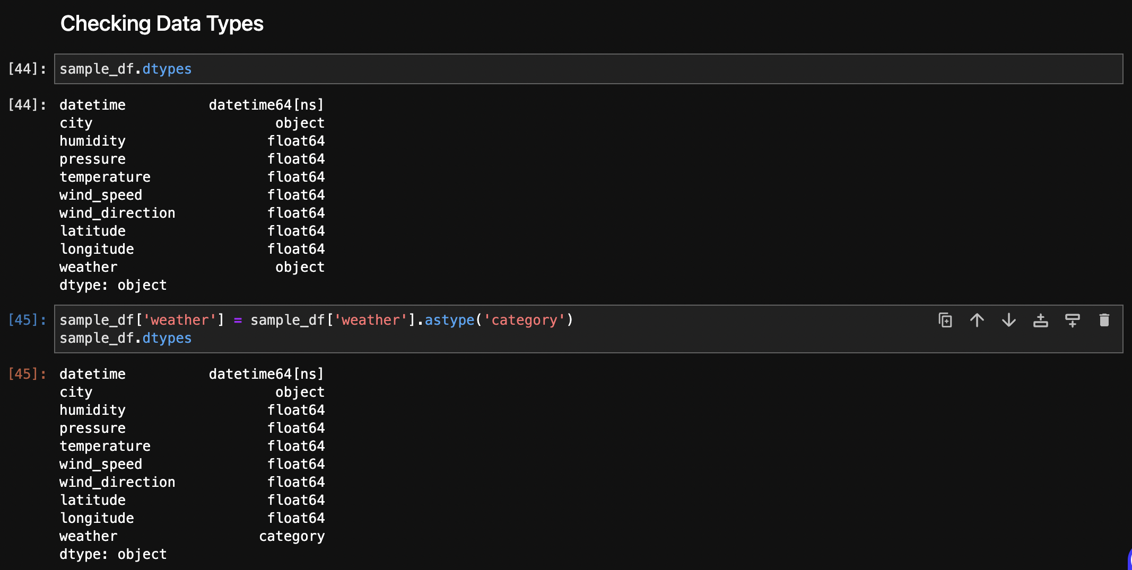This screenshot has width=1132, height=570.
Task: Click 'wind_speed' label in output 44
Action: pos(101,195)
